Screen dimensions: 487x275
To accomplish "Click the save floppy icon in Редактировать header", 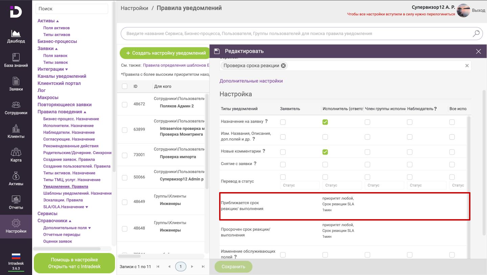I will [217, 51].
